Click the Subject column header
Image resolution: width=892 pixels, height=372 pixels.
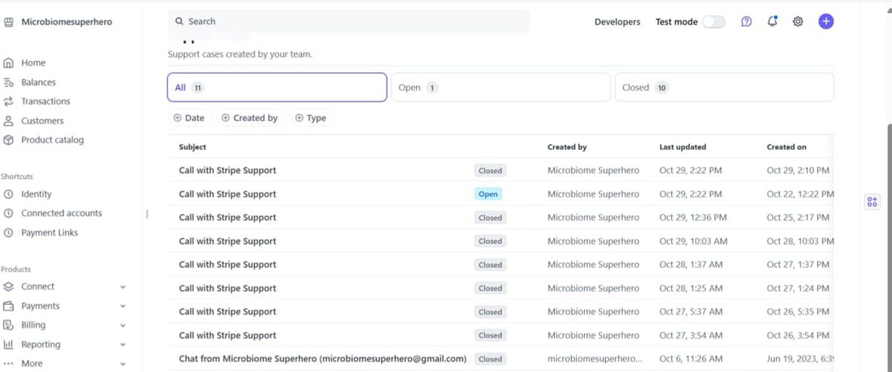[193, 147]
